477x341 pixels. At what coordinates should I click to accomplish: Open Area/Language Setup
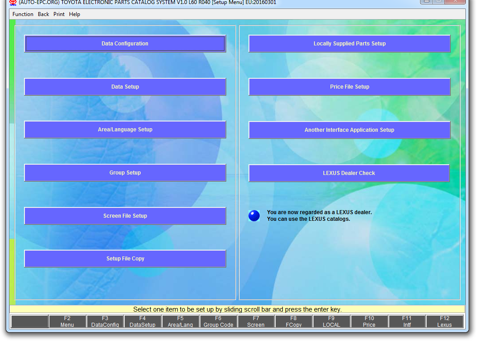point(125,130)
